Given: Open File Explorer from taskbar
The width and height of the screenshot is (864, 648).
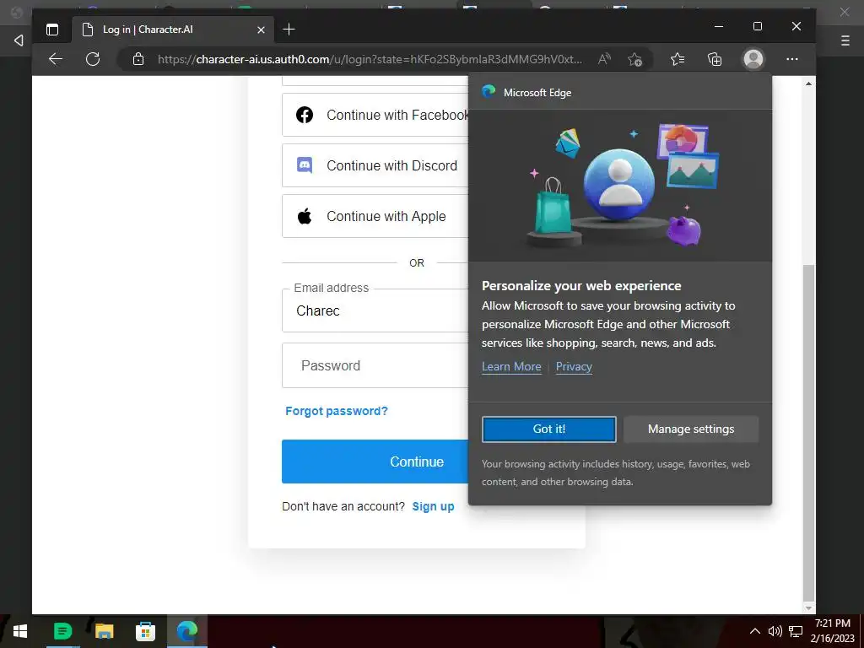Looking at the screenshot, I should click(x=104, y=631).
